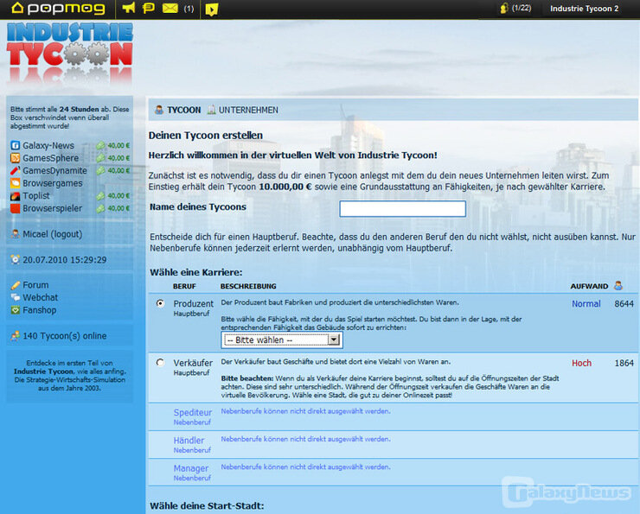Screen dimensions: 640x514
Task: Click the Manager Nebenberuf entry
Action: pos(192,473)
